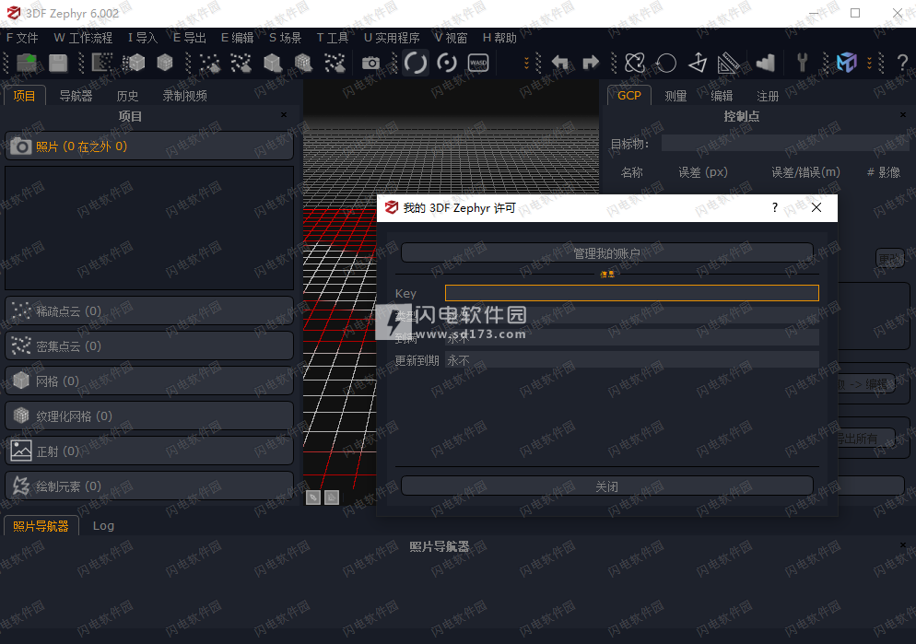Switch to the 照片导航器 bottom tab
This screenshot has width=916, height=644.
(x=41, y=526)
